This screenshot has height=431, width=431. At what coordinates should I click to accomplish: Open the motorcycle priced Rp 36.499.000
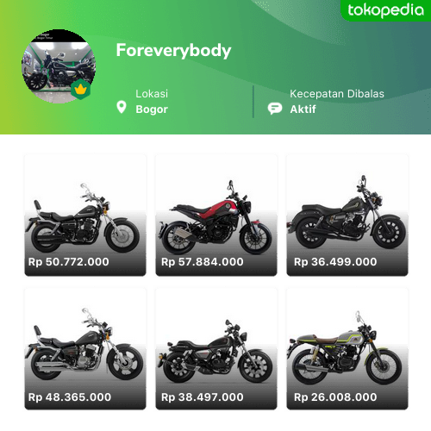click(347, 215)
